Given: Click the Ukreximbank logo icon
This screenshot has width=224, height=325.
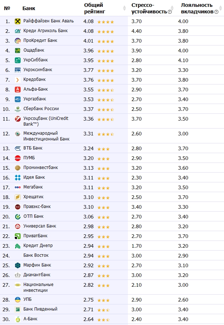Looking at the screenshot, I should click(18, 70).
